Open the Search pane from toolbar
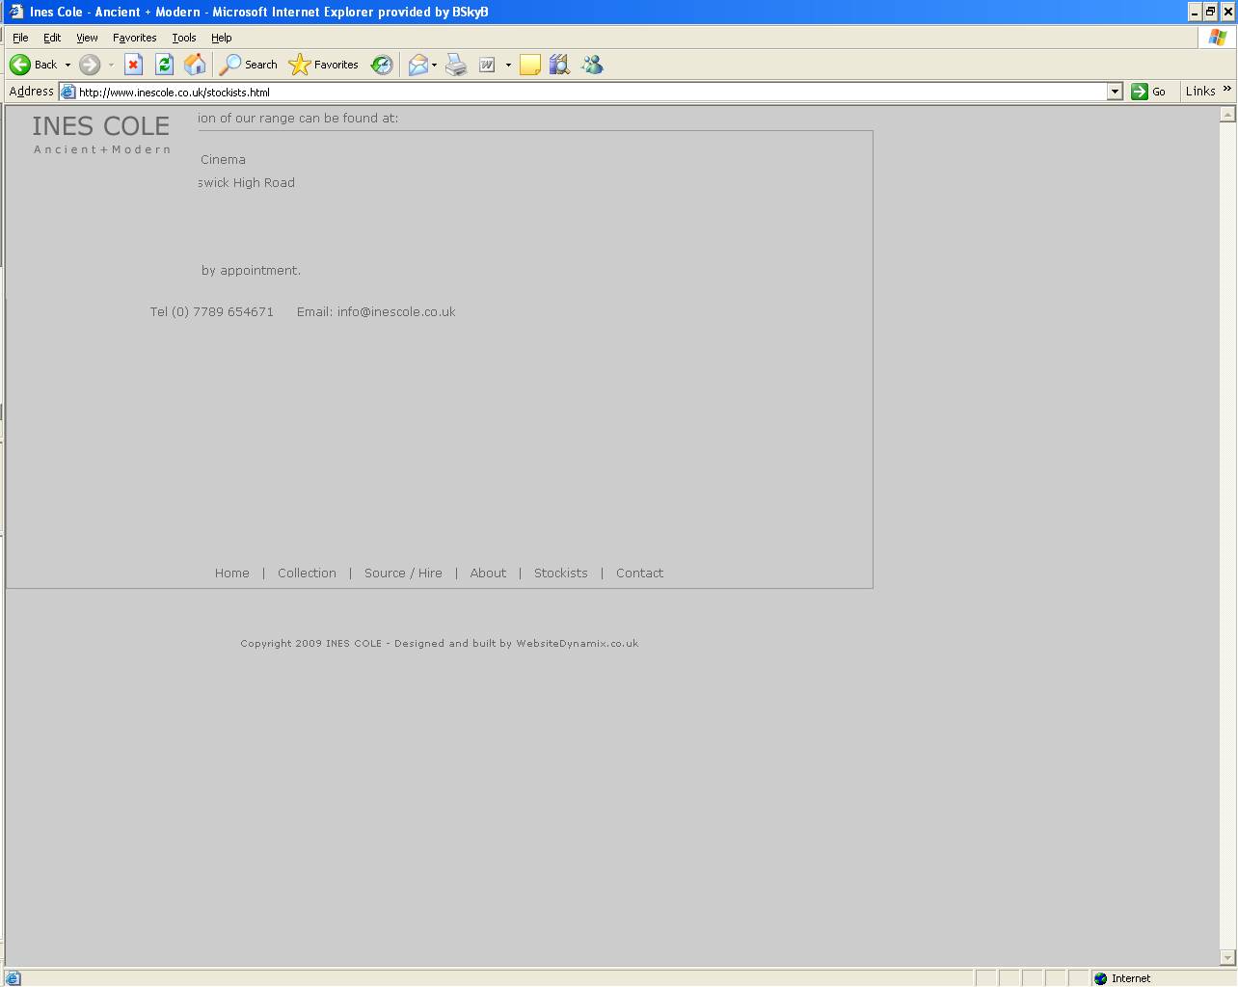This screenshot has width=1238, height=987. tap(249, 65)
